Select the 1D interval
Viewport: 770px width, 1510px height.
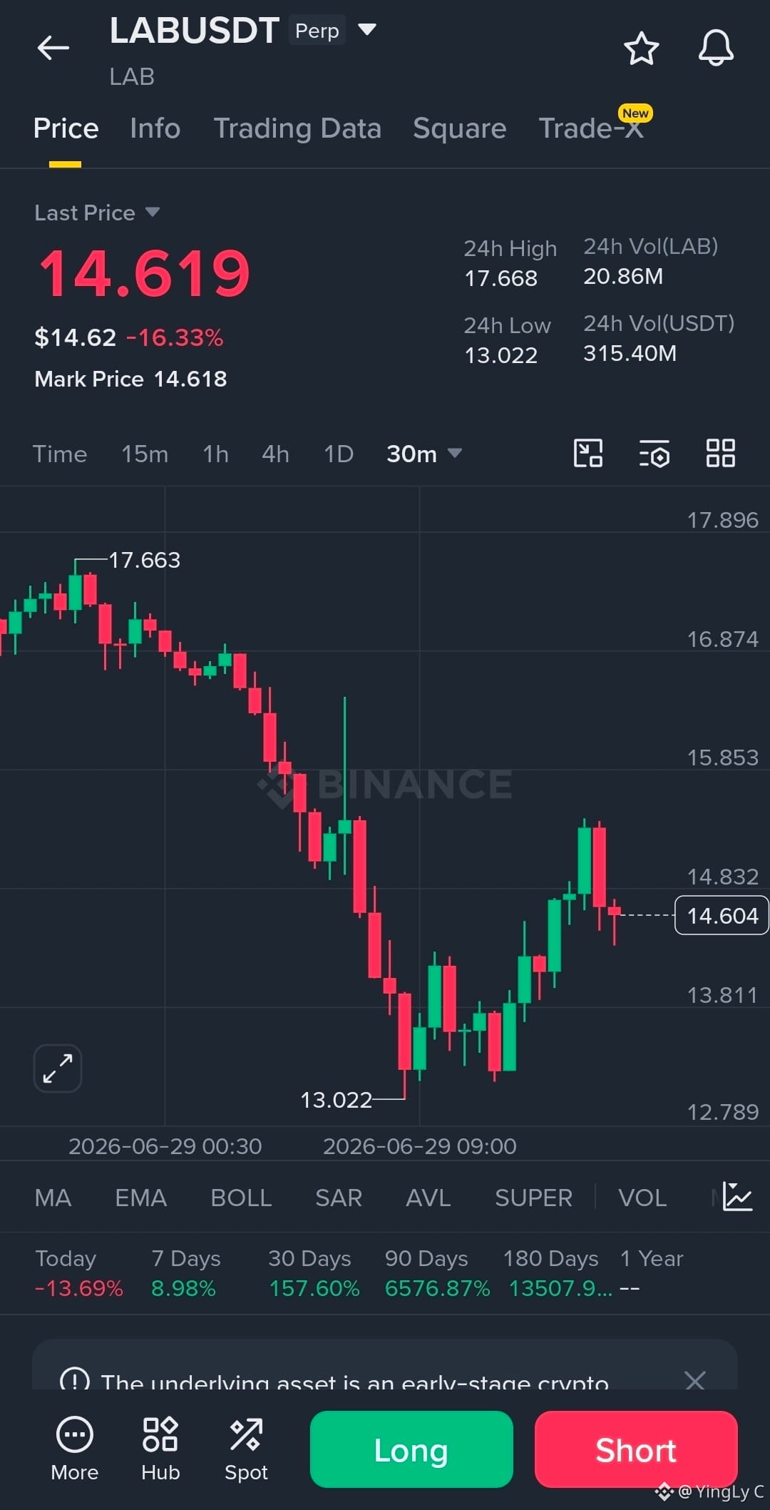point(339,454)
